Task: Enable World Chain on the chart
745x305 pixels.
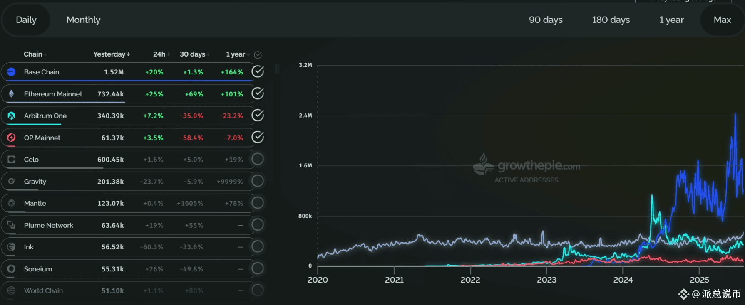Action: pyautogui.click(x=258, y=290)
